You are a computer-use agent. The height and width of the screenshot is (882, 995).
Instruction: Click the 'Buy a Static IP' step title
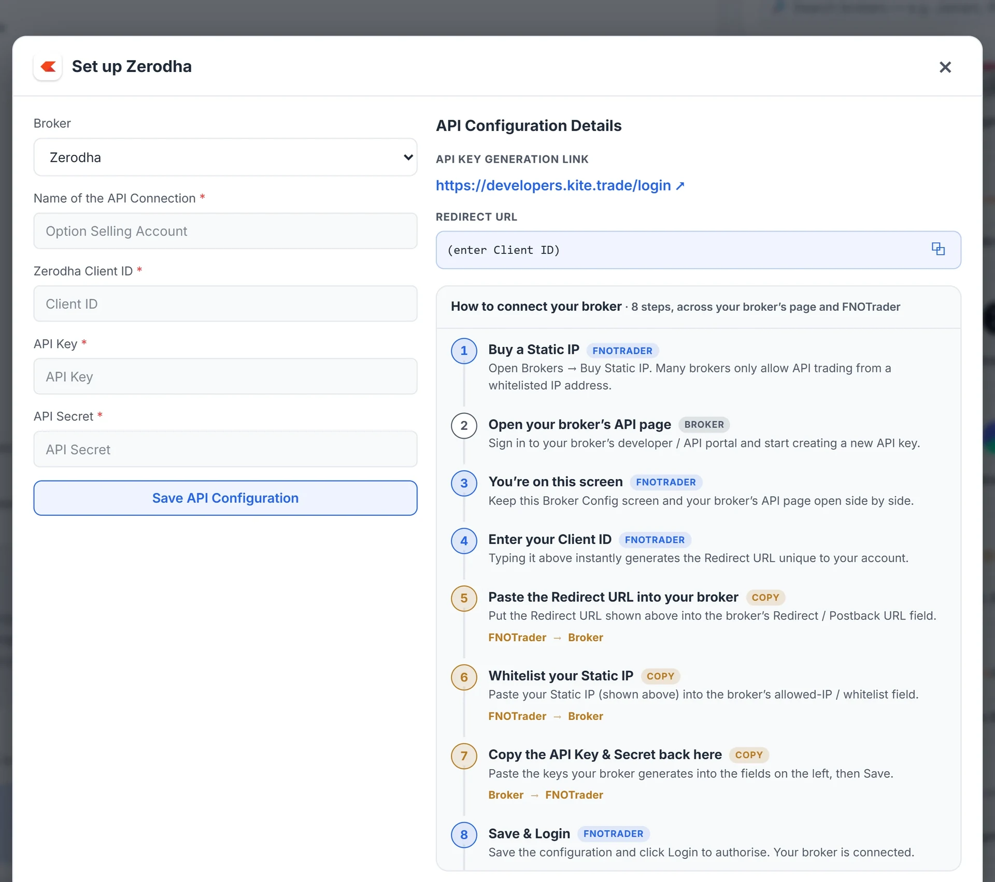(x=534, y=350)
